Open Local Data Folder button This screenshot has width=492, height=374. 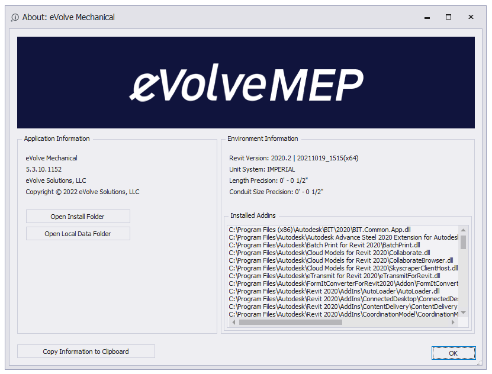[78, 234]
